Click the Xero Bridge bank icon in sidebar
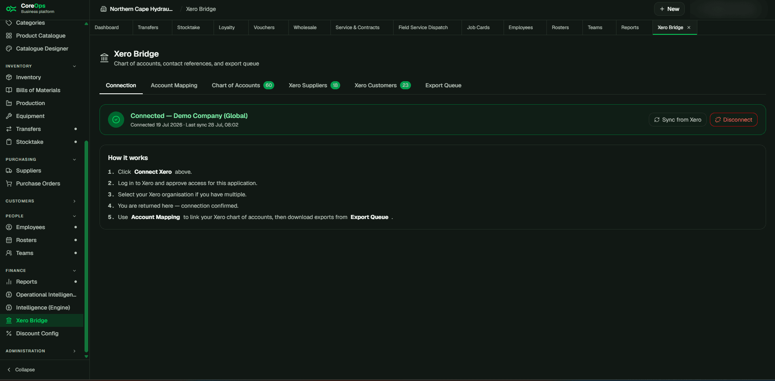775x381 pixels. (x=9, y=320)
